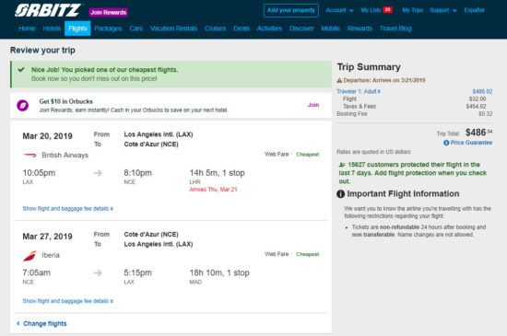Expand return flight and baggage fee details
The image size is (507, 336).
click(x=68, y=301)
